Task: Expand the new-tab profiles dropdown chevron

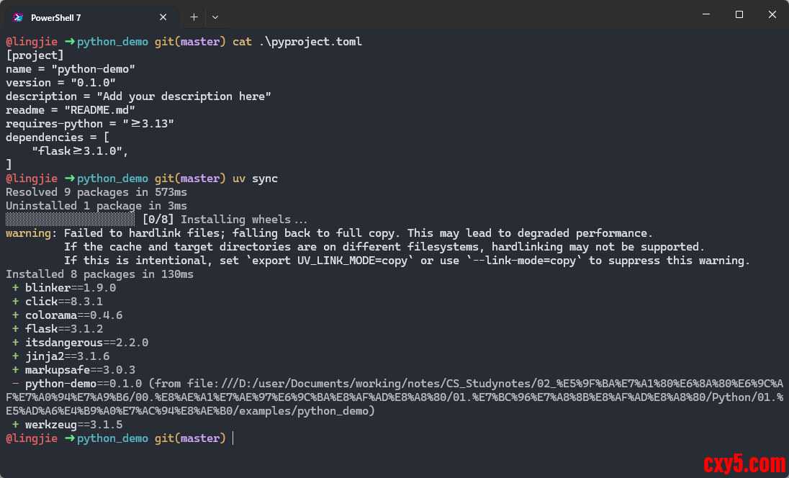Action: tap(215, 17)
